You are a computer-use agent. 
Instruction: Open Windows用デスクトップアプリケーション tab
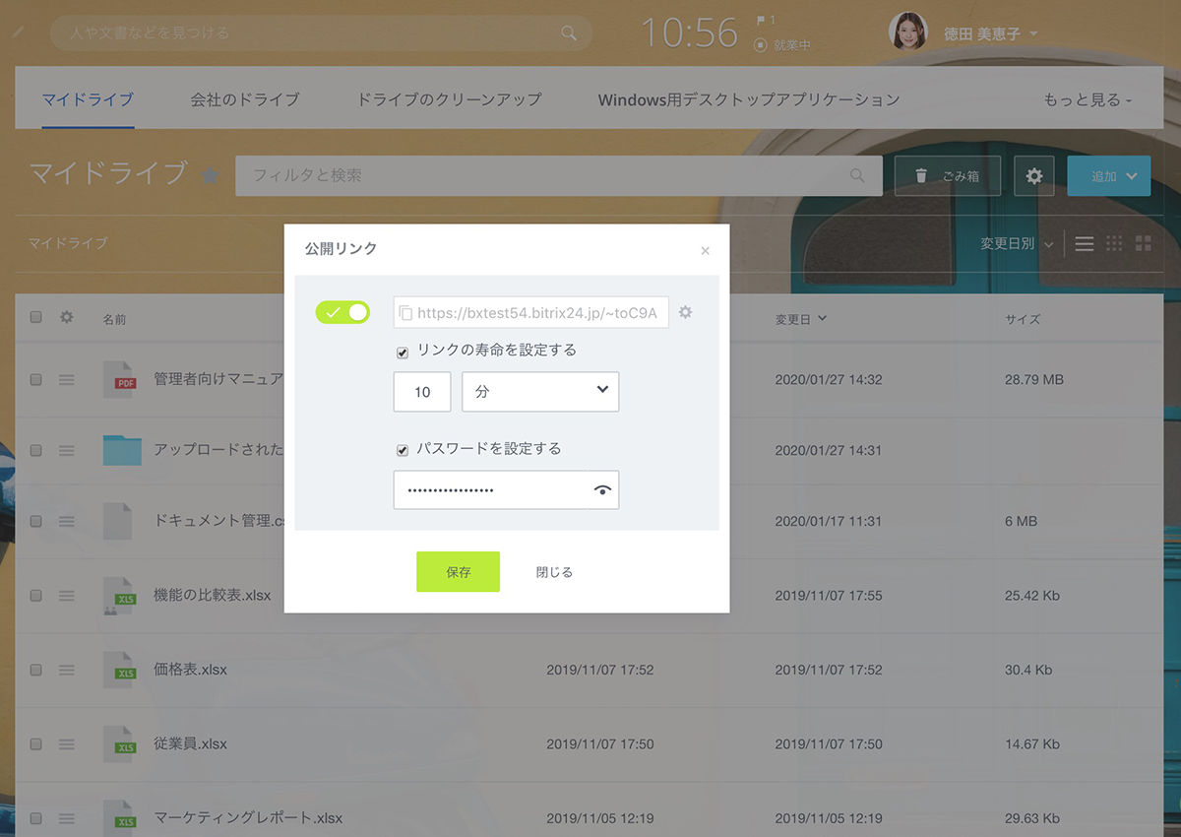pyautogui.click(x=749, y=99)
